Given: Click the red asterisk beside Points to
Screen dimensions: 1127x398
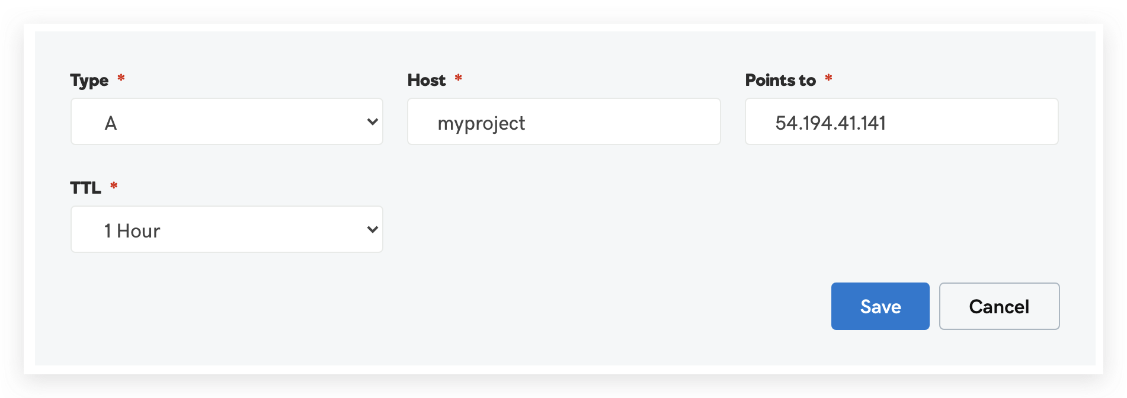Looking at the screenshot, I should (x=828, y=78).
